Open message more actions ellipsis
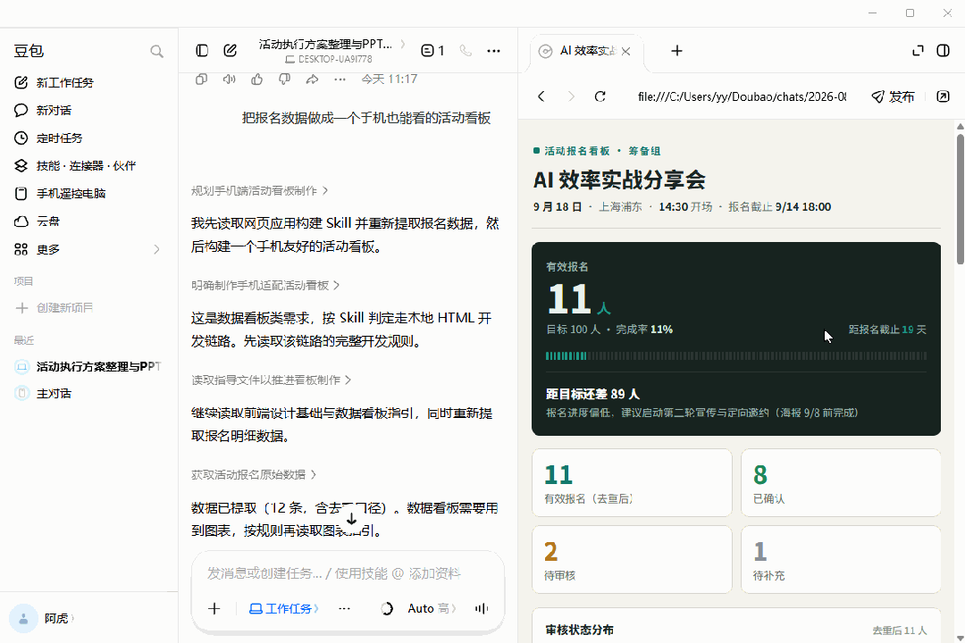This screenshot has width=965, height=643. [x=340, y=79]
